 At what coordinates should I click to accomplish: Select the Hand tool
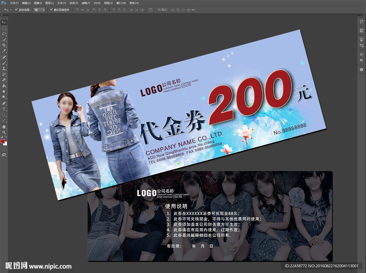4,127
